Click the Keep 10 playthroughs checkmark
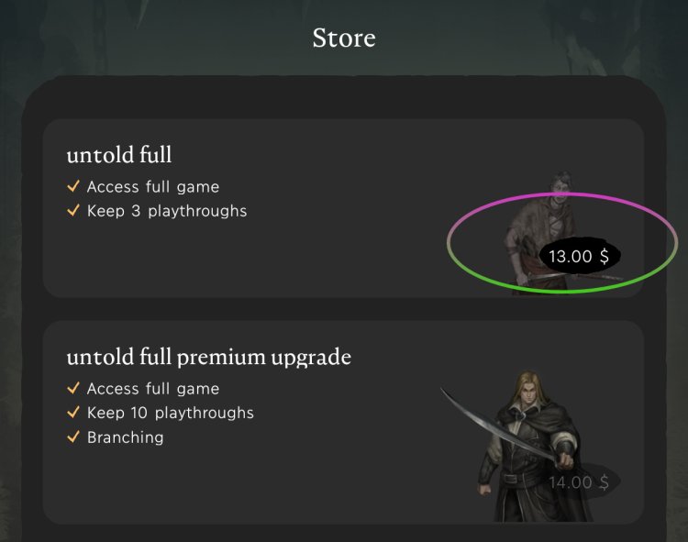688x542 pixels. coord(73,412)
